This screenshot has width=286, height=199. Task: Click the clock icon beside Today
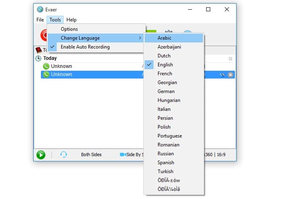(38, 58)
